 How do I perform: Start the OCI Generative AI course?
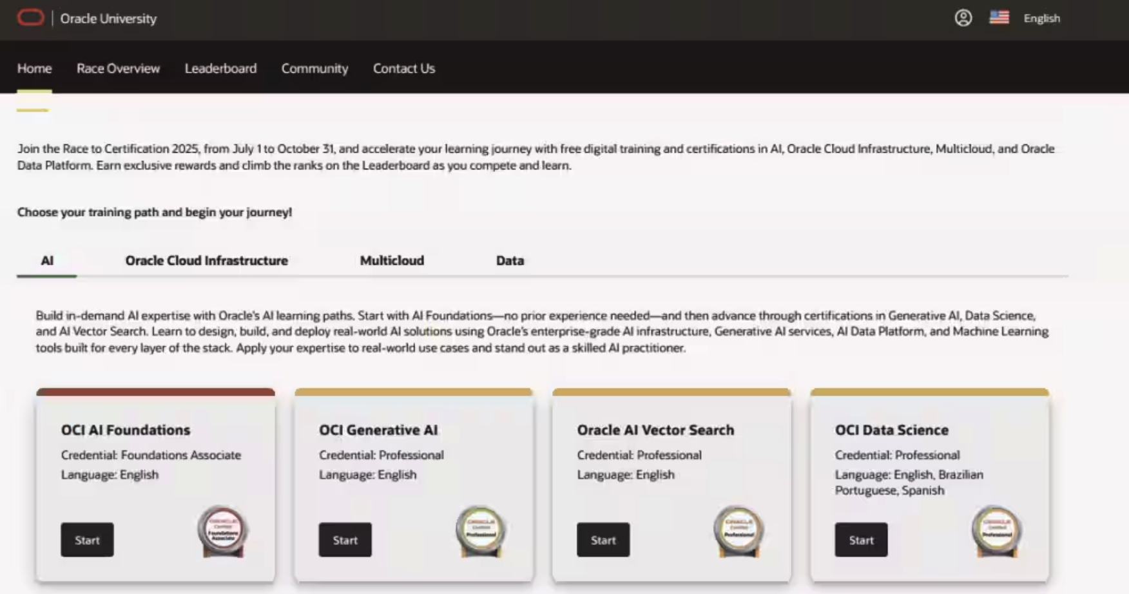click(345, 540)
